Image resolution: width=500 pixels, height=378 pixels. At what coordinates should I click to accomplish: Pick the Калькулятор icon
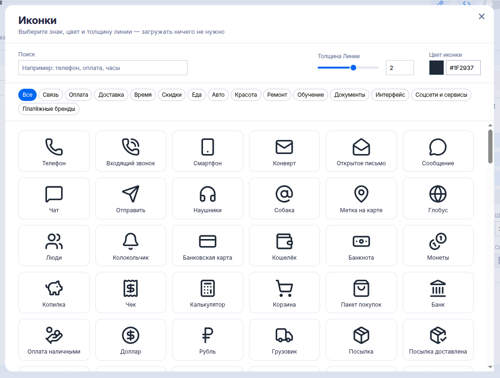(208, 293)
